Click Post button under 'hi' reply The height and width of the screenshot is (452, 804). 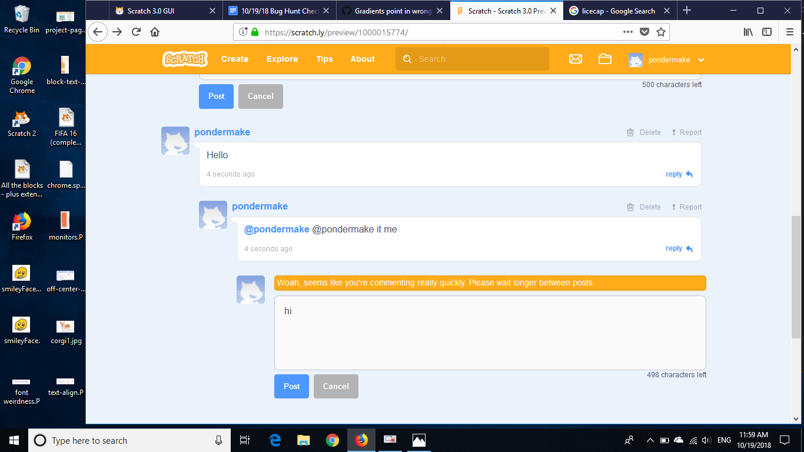[x=291, y=386]
